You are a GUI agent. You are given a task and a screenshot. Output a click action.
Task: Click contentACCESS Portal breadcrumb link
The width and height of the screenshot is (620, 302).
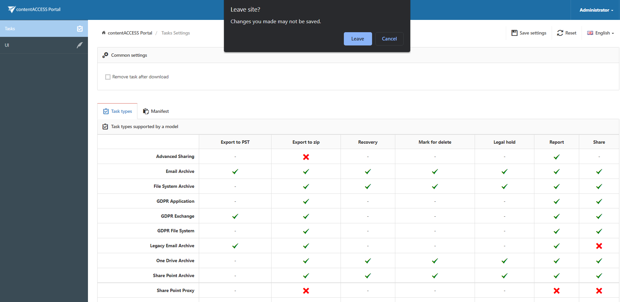click(x=130, y=33)
